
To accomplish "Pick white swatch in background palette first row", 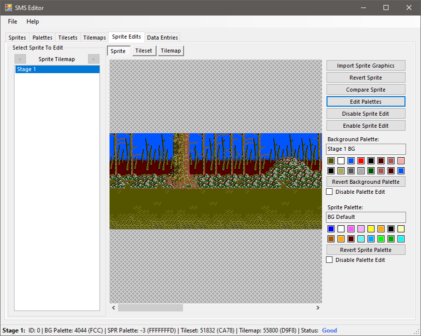I will tap(341, 161).
